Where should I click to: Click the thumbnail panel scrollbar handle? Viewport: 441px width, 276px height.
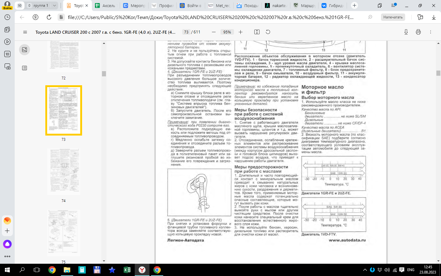104,74
